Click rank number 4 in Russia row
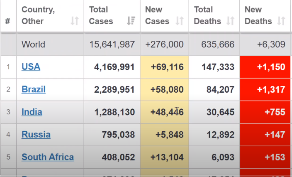292x177 pixels. [8, 135]
